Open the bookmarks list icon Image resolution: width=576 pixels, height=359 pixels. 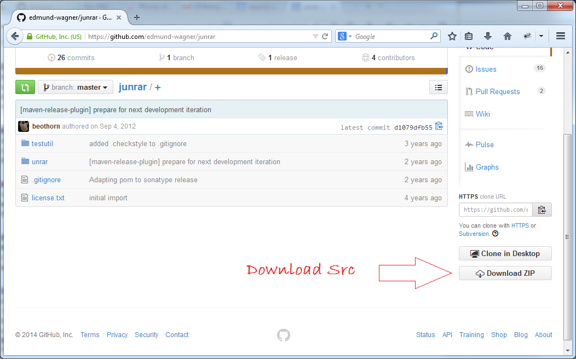tap(469, 36)
